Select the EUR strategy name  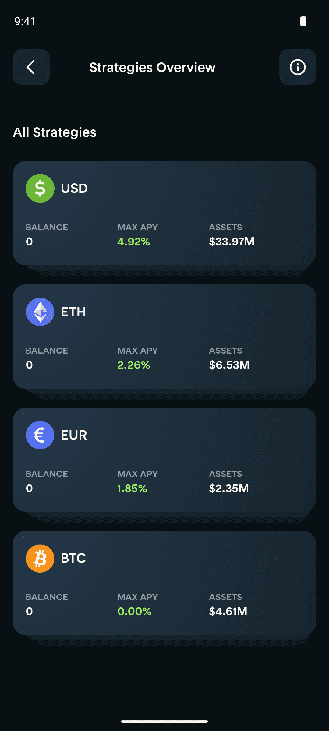(74, 435)
